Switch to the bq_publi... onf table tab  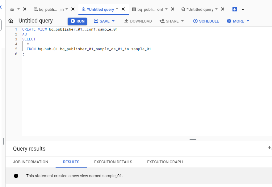pos(148,9)
